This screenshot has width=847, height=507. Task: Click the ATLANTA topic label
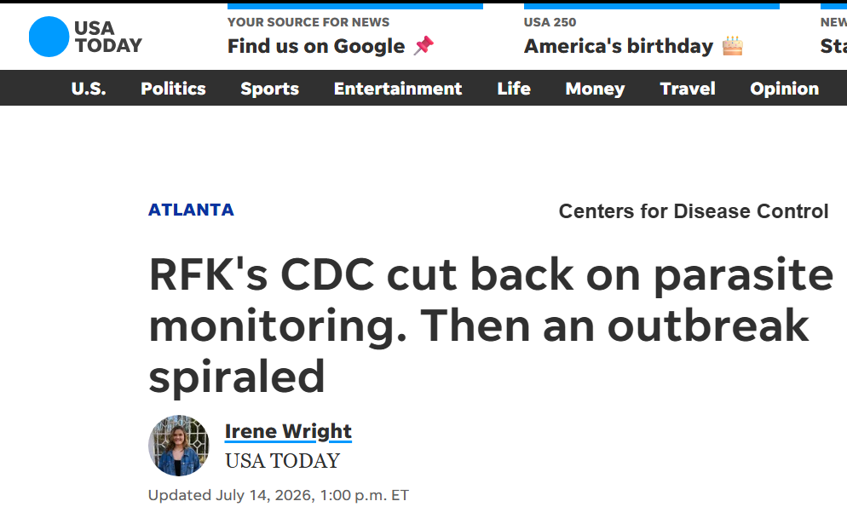tap(191, 210)
